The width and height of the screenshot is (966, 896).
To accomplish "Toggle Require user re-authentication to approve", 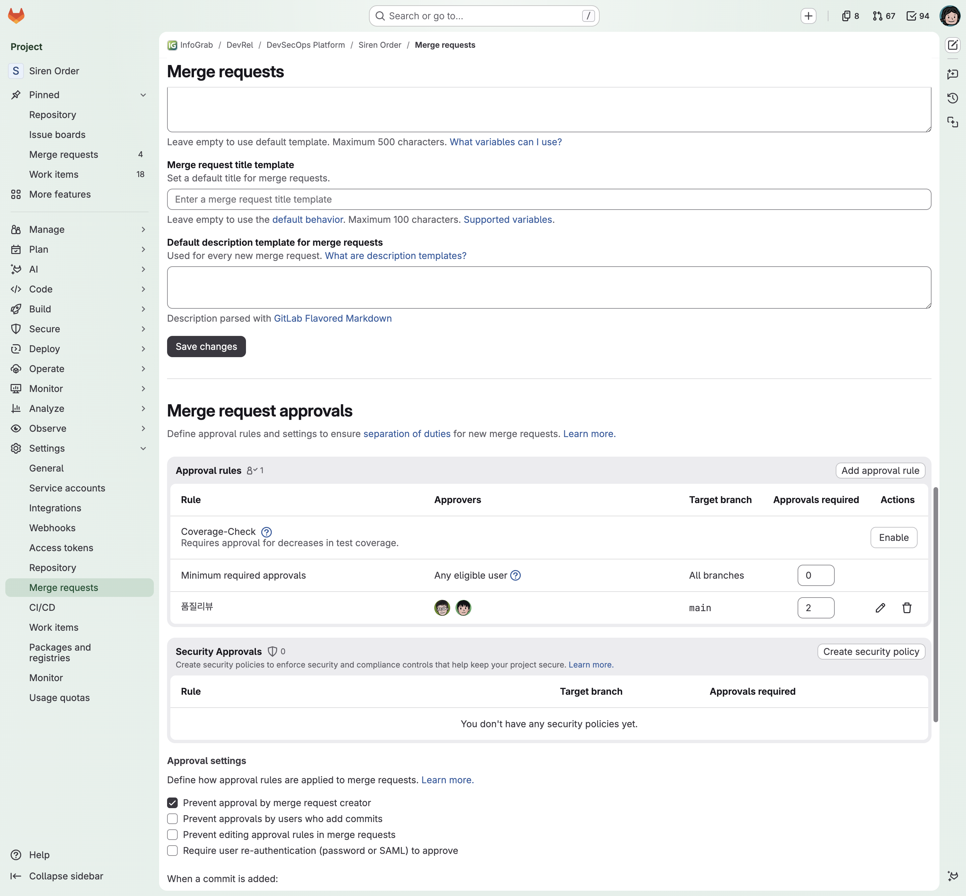I will point(173,851).
